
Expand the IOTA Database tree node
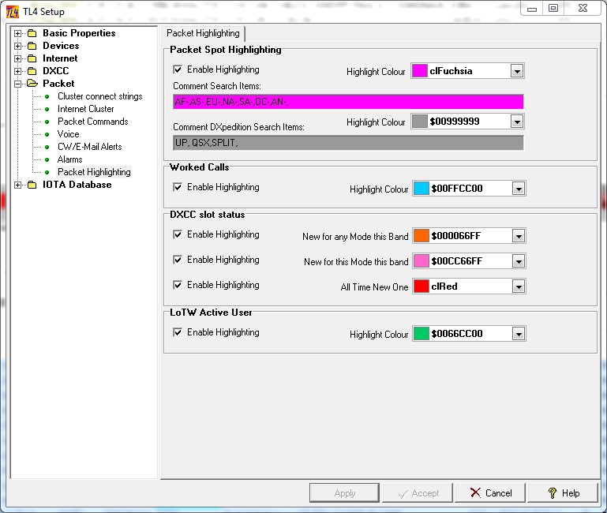point(18,185)
